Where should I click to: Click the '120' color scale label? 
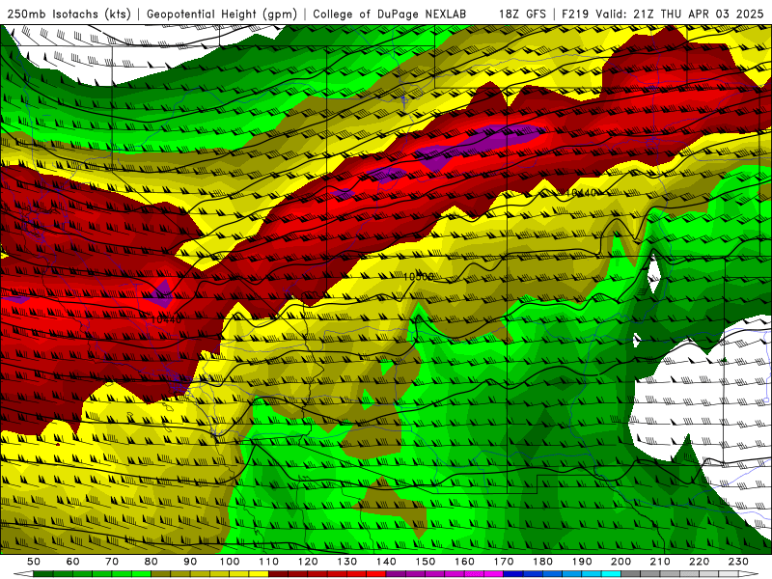(308, 562)
